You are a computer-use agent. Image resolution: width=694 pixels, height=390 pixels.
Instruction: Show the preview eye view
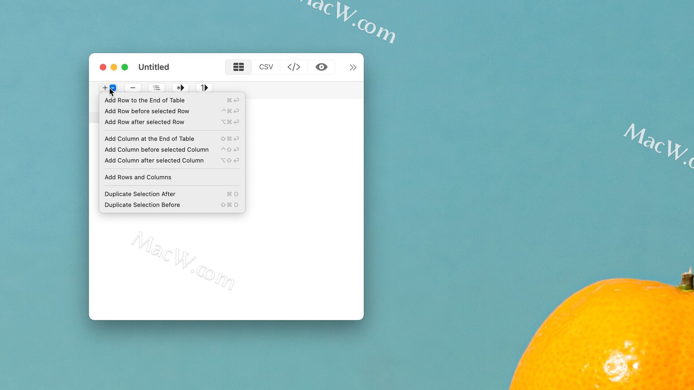321,67
